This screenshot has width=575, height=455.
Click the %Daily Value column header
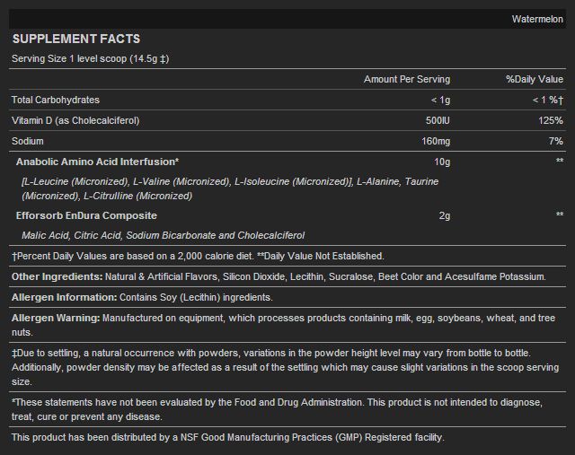pos(534,79)
